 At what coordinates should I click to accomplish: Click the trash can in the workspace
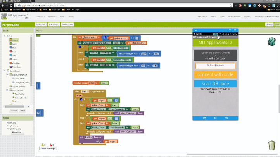272,145
